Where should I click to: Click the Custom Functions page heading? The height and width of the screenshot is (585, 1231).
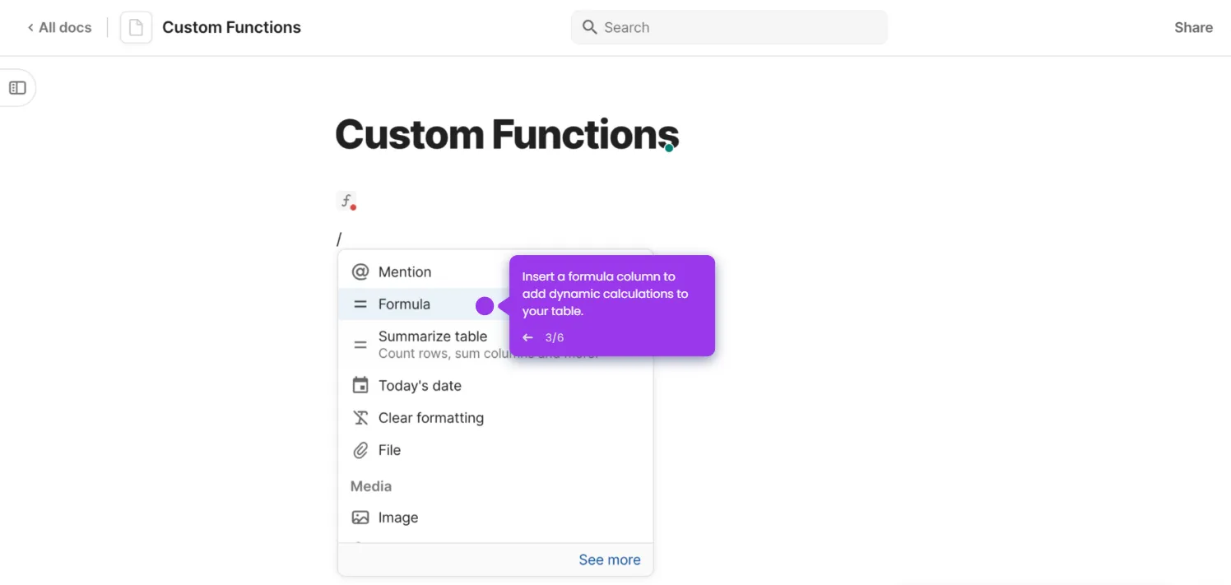[x=507, y=134]
